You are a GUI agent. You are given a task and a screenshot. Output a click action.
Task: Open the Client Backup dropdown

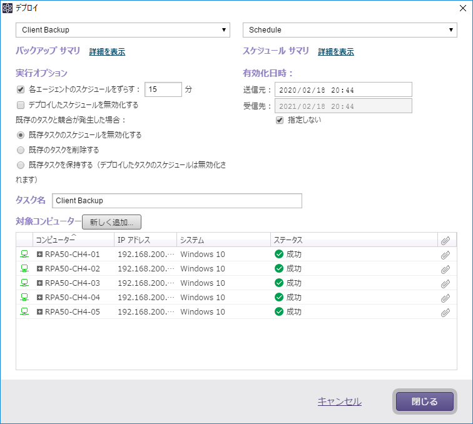[x=124, y=30]
